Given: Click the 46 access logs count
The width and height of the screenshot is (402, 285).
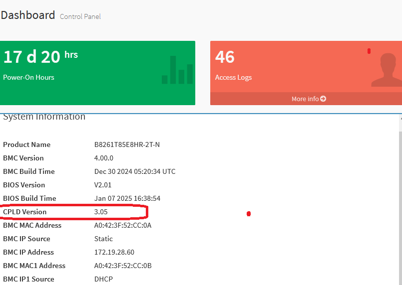Looking at the screenshot, I should click(225, 57).
